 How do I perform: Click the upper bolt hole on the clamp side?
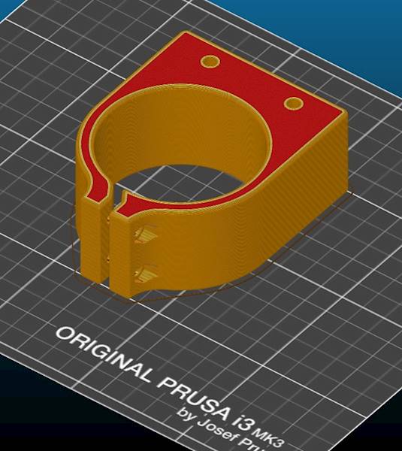click(x=146, y=235)
